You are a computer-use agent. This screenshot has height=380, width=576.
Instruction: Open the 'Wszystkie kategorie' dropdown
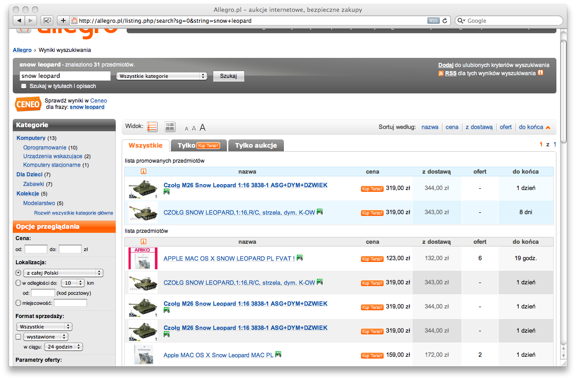pyautogui.click(x=162, y=76)
